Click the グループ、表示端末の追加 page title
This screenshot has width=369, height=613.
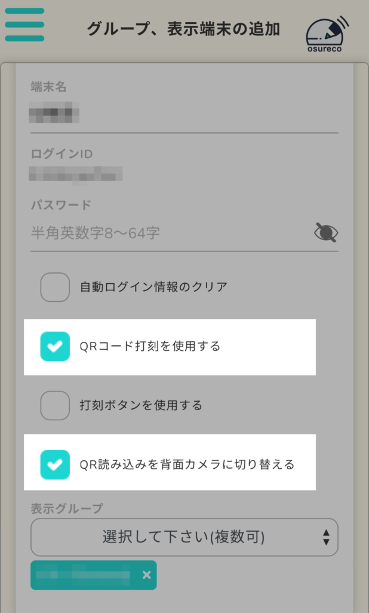[x=183, y=29]
